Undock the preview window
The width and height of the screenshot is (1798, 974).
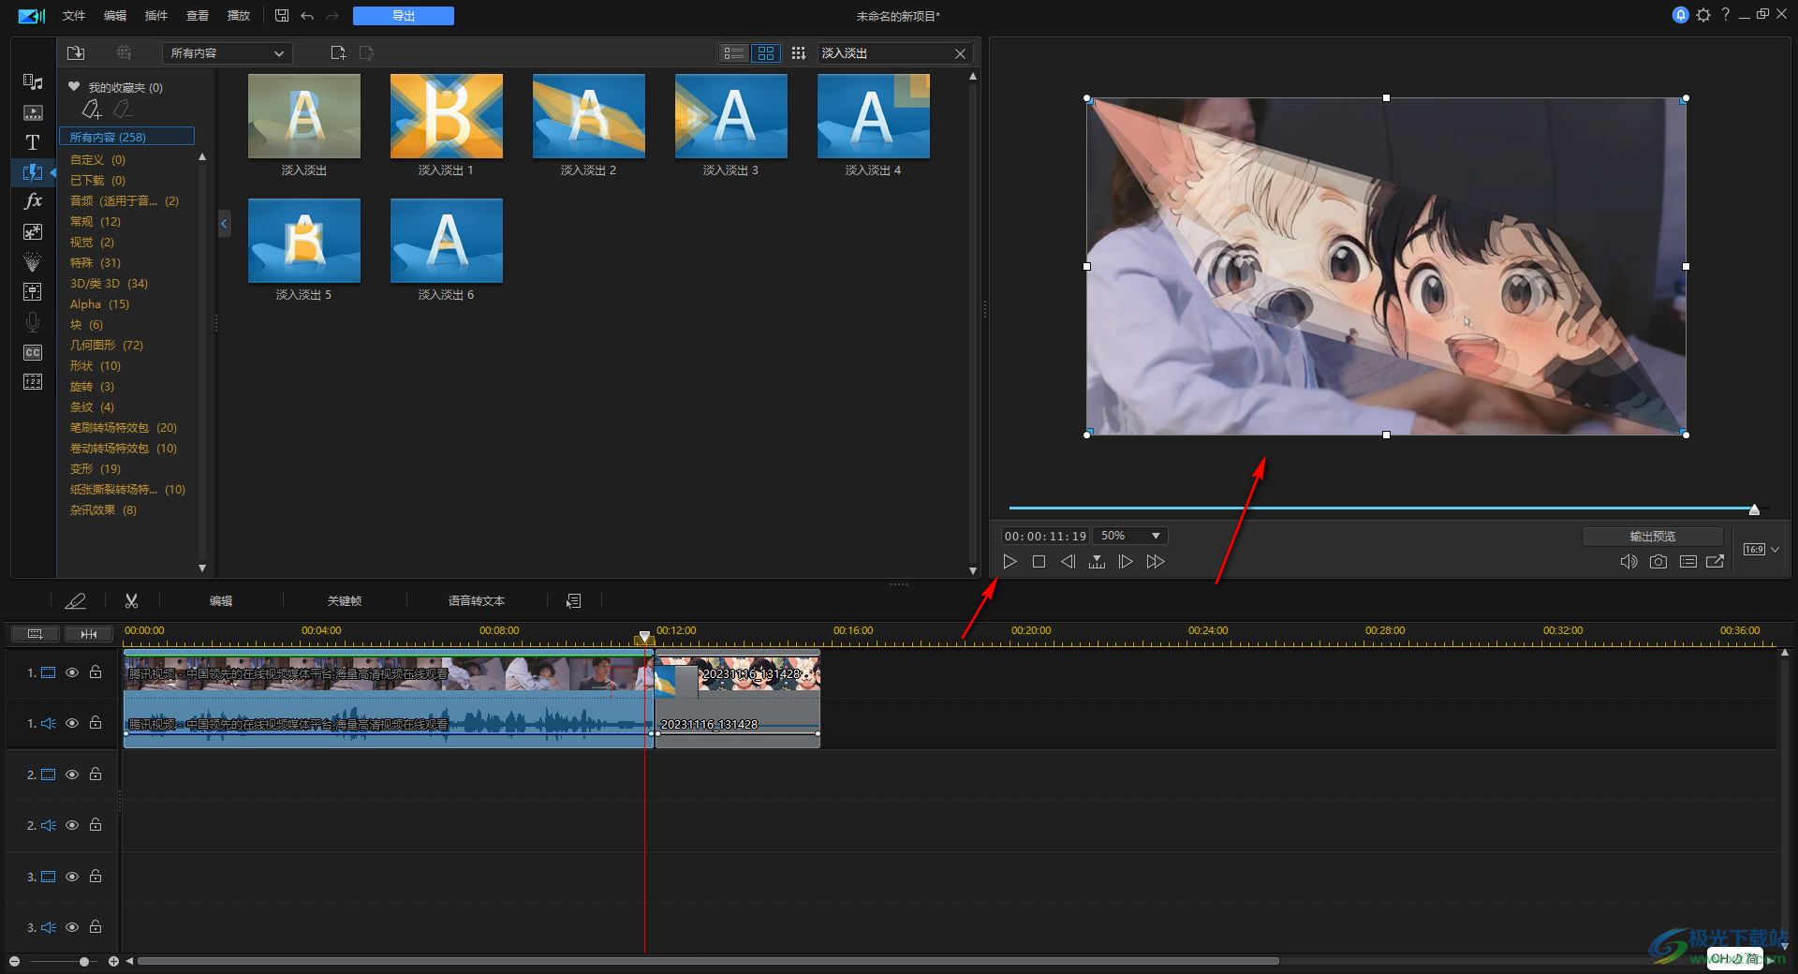click(x=1716, y=562)
